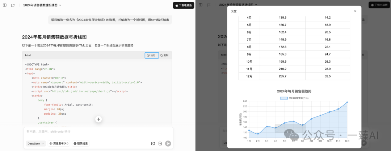Click the 1月 data point on chart

coord(249,130)
